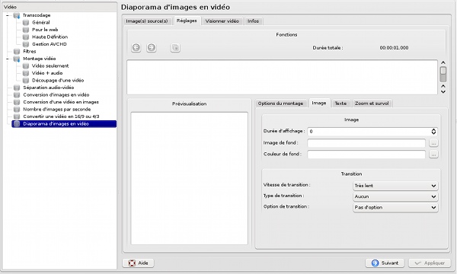
Task: Select Conversion d'images en vidéo entry
Action: coord(56,95)
